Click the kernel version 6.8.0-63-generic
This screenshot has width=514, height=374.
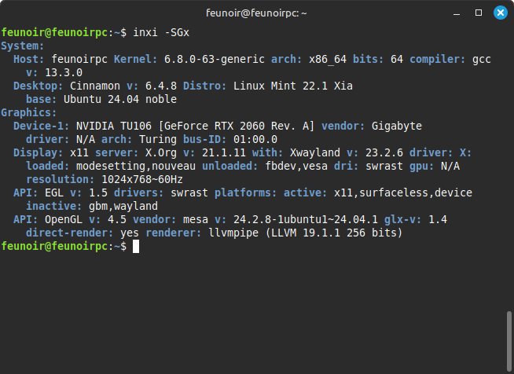[x=215, y=60]
